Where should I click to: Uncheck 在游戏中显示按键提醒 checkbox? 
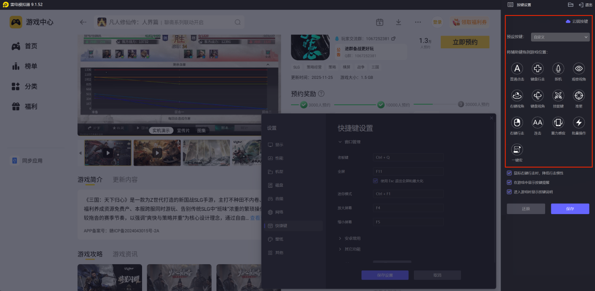coord(509,182)
